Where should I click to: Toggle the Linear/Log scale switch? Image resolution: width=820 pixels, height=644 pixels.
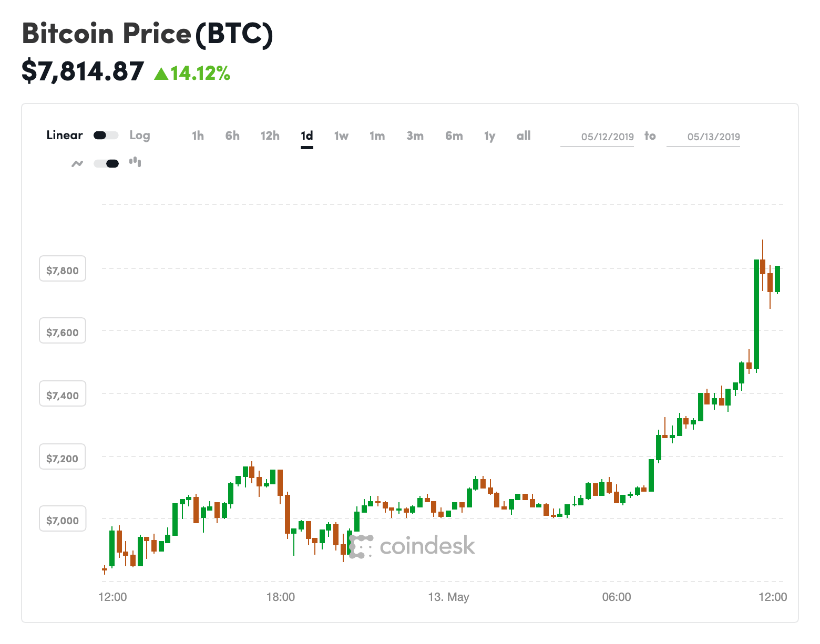pos(105,135)
